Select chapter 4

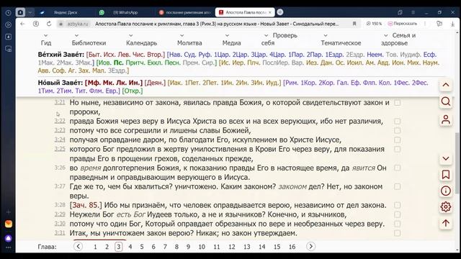pos(130,247)
